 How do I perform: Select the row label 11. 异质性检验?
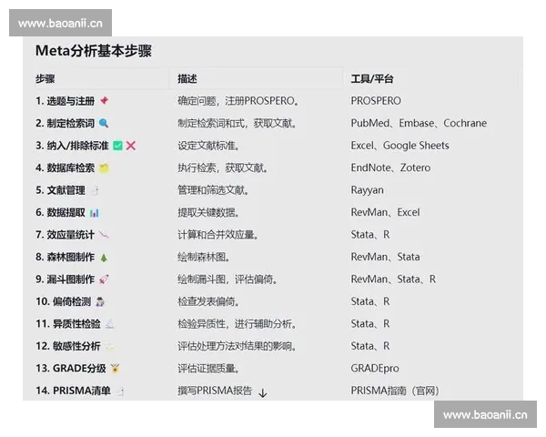pos(68,324)
